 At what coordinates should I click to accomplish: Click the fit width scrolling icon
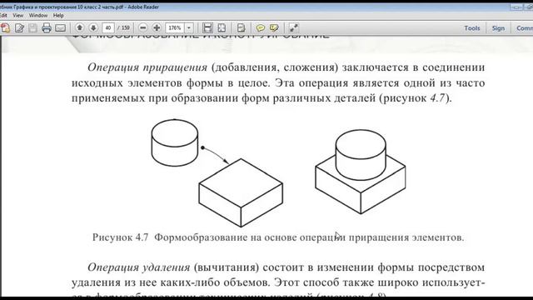point(207,27)
